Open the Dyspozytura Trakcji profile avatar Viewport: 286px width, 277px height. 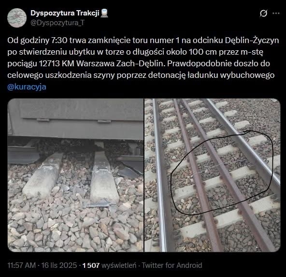(x=17, y=18)
